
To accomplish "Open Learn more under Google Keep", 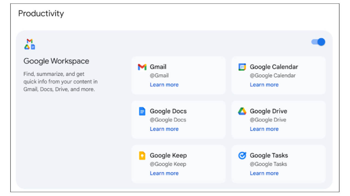I will [164, 173].
